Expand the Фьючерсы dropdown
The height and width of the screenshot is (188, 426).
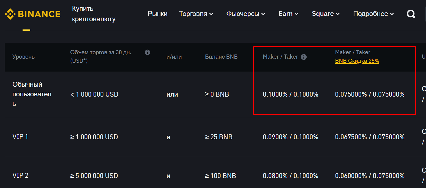(x=245, y=14)
